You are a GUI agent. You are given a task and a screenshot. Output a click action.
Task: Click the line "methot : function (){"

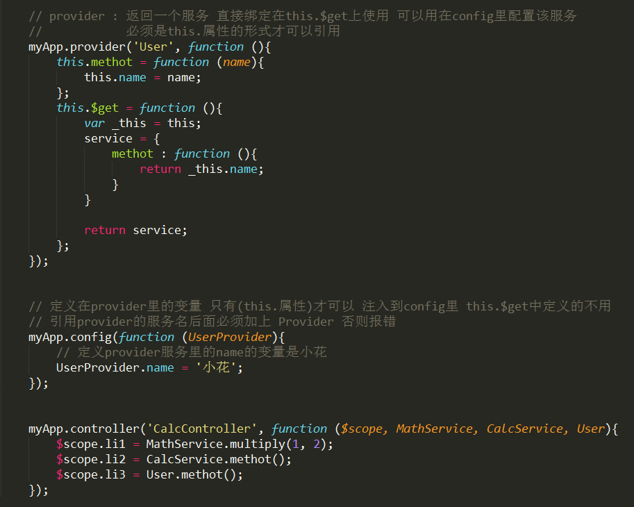pos(185,154)
